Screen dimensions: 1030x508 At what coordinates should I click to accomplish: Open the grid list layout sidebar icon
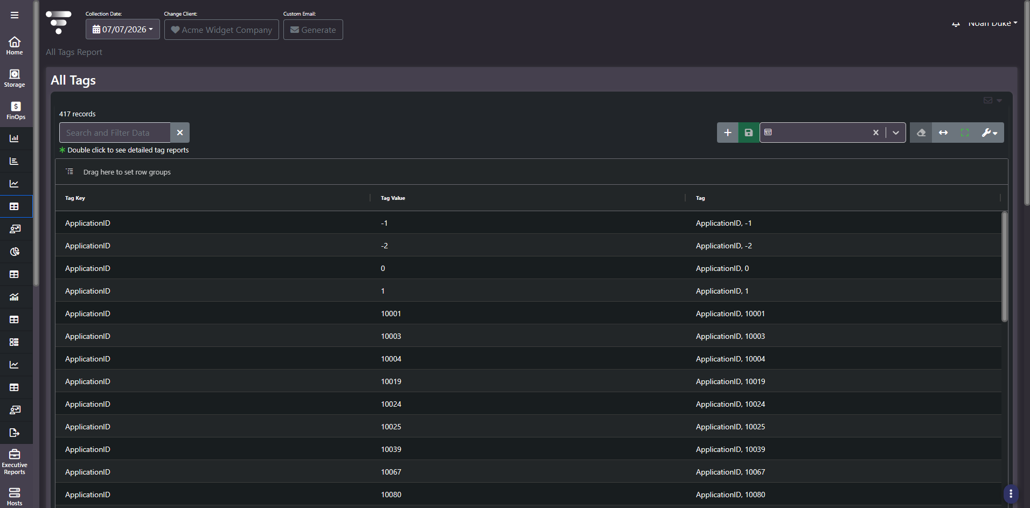coord(15,342)
